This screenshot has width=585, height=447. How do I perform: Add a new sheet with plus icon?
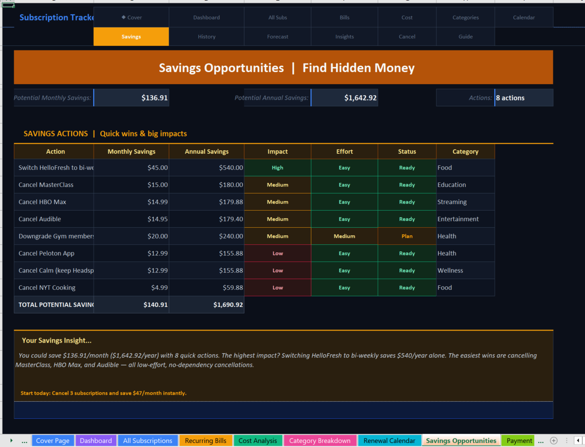coord(554,440)
